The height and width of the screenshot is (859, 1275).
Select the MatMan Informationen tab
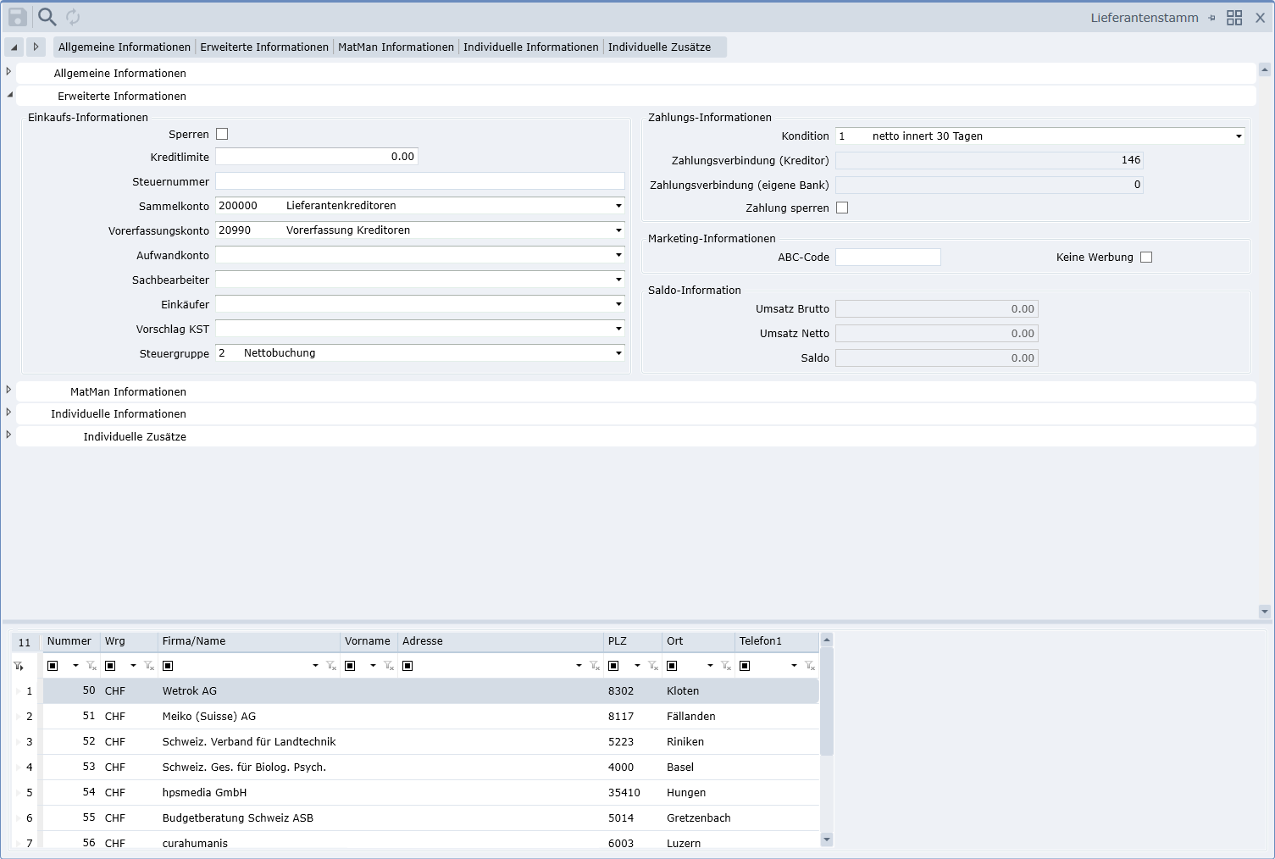[396, 47]
